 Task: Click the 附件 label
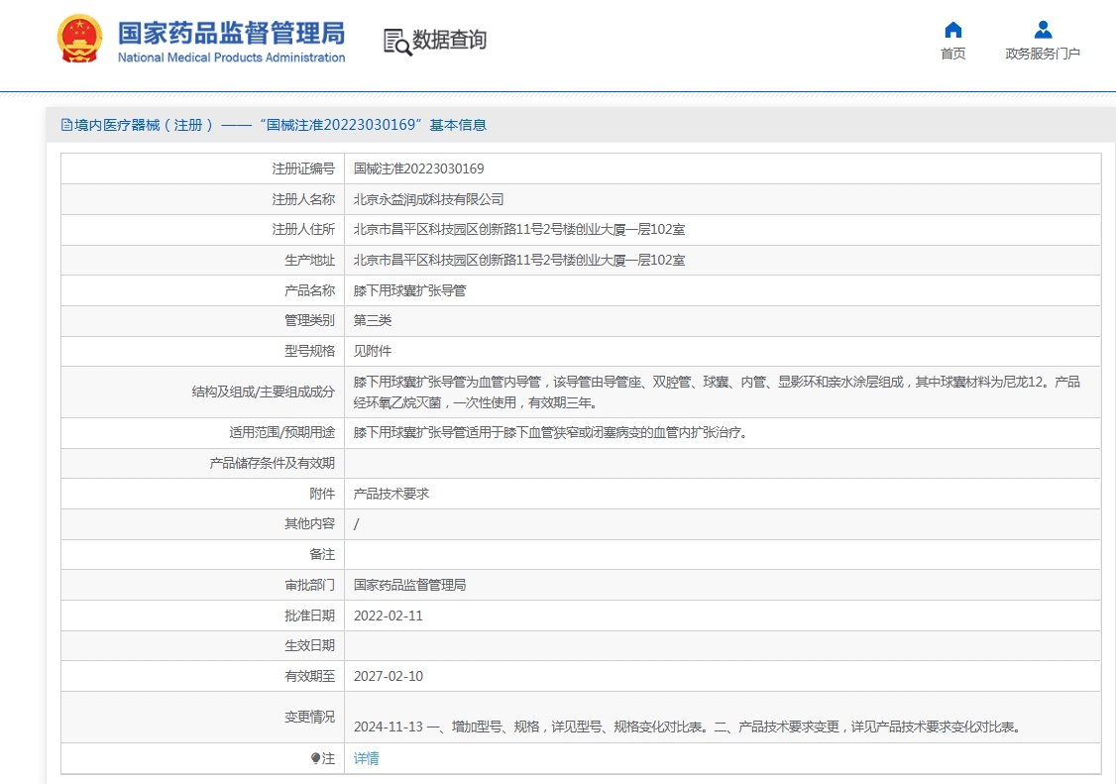[x=322, y=494]
